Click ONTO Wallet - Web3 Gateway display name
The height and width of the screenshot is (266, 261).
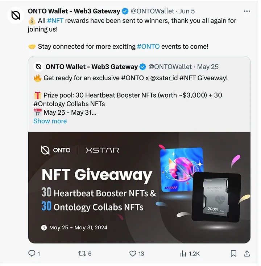point(74,11)
